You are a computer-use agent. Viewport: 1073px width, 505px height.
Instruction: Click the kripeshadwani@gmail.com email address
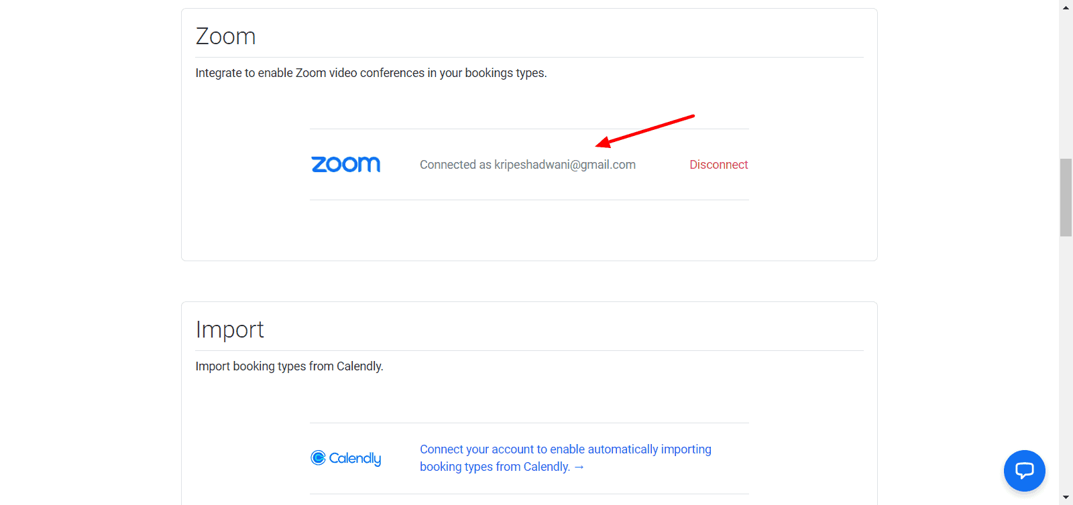565,165
